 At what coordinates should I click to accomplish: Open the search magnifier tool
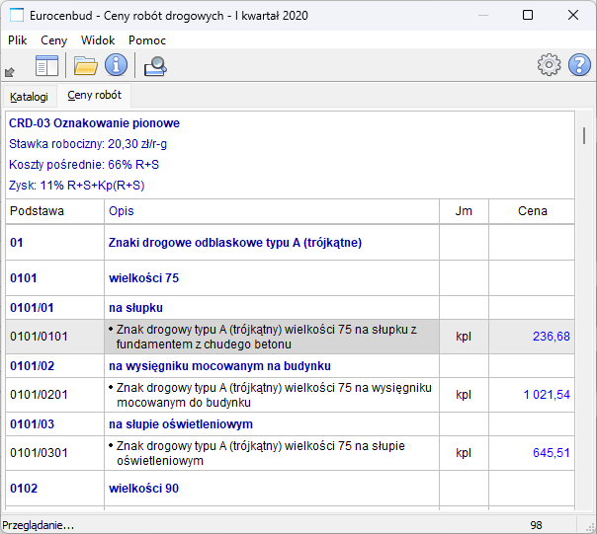tap(155, 66)
